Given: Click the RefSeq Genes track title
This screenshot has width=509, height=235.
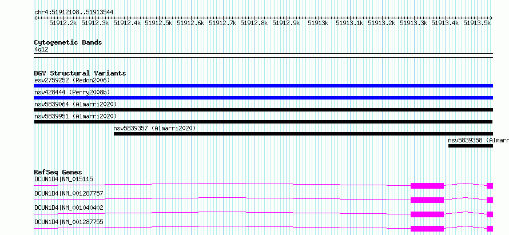Looking at the screenshot, I should (x=58, y=172).
